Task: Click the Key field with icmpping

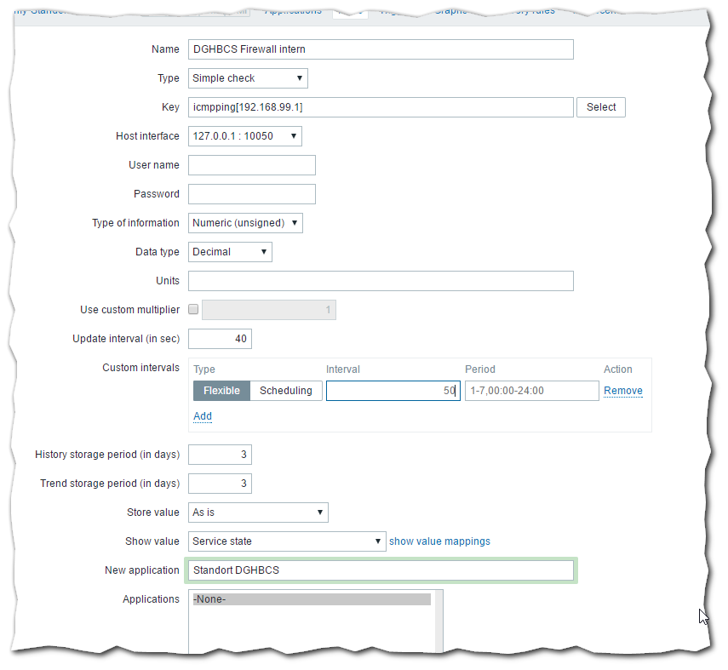Action: 381,107
